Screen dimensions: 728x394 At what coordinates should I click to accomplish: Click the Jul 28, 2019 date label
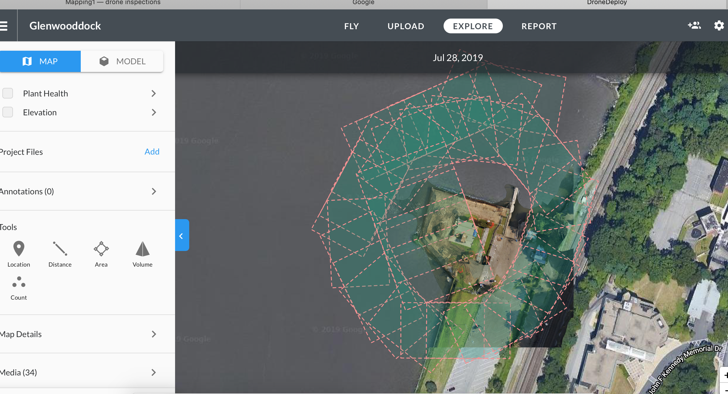coord(457,58)
